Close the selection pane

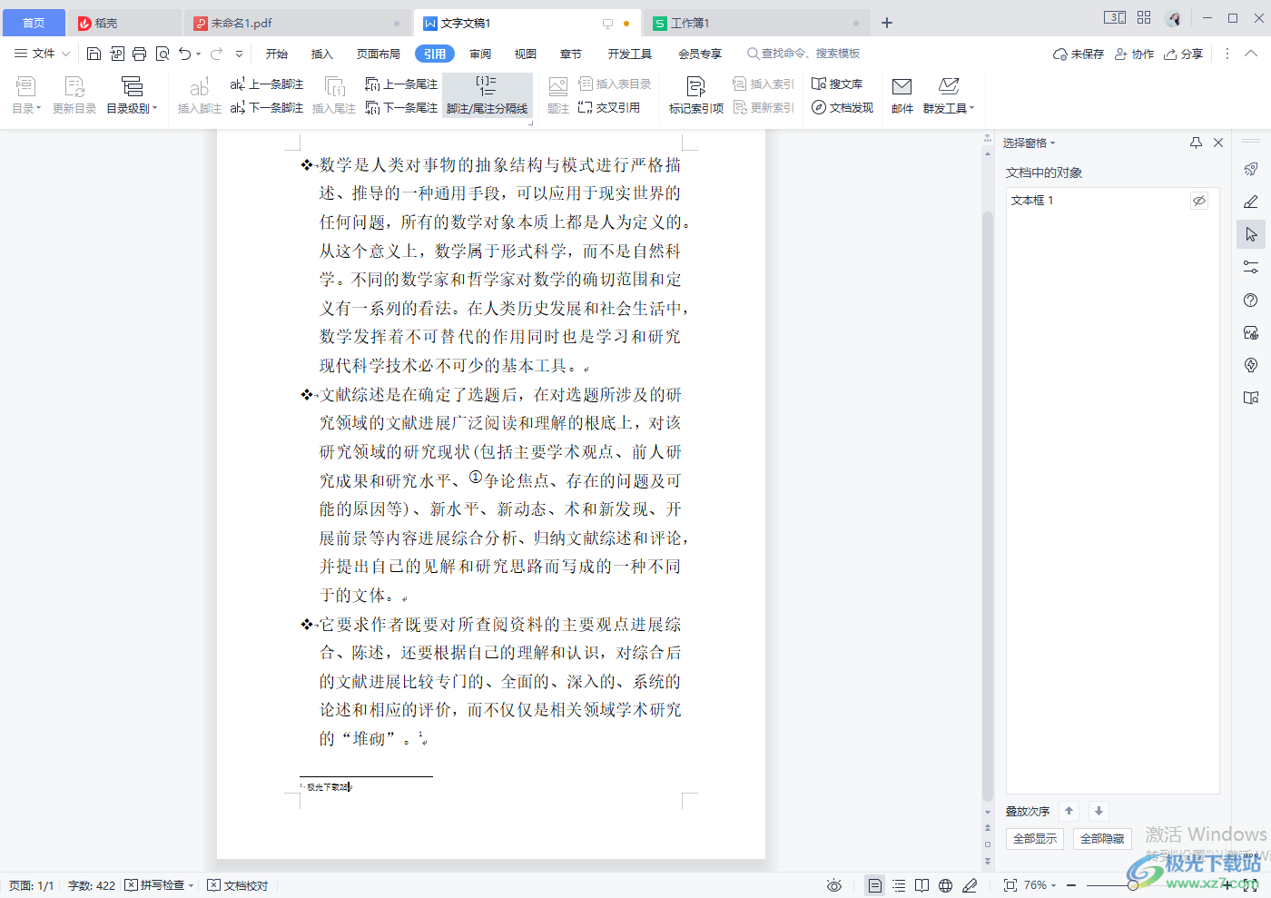click(1218, 143)
